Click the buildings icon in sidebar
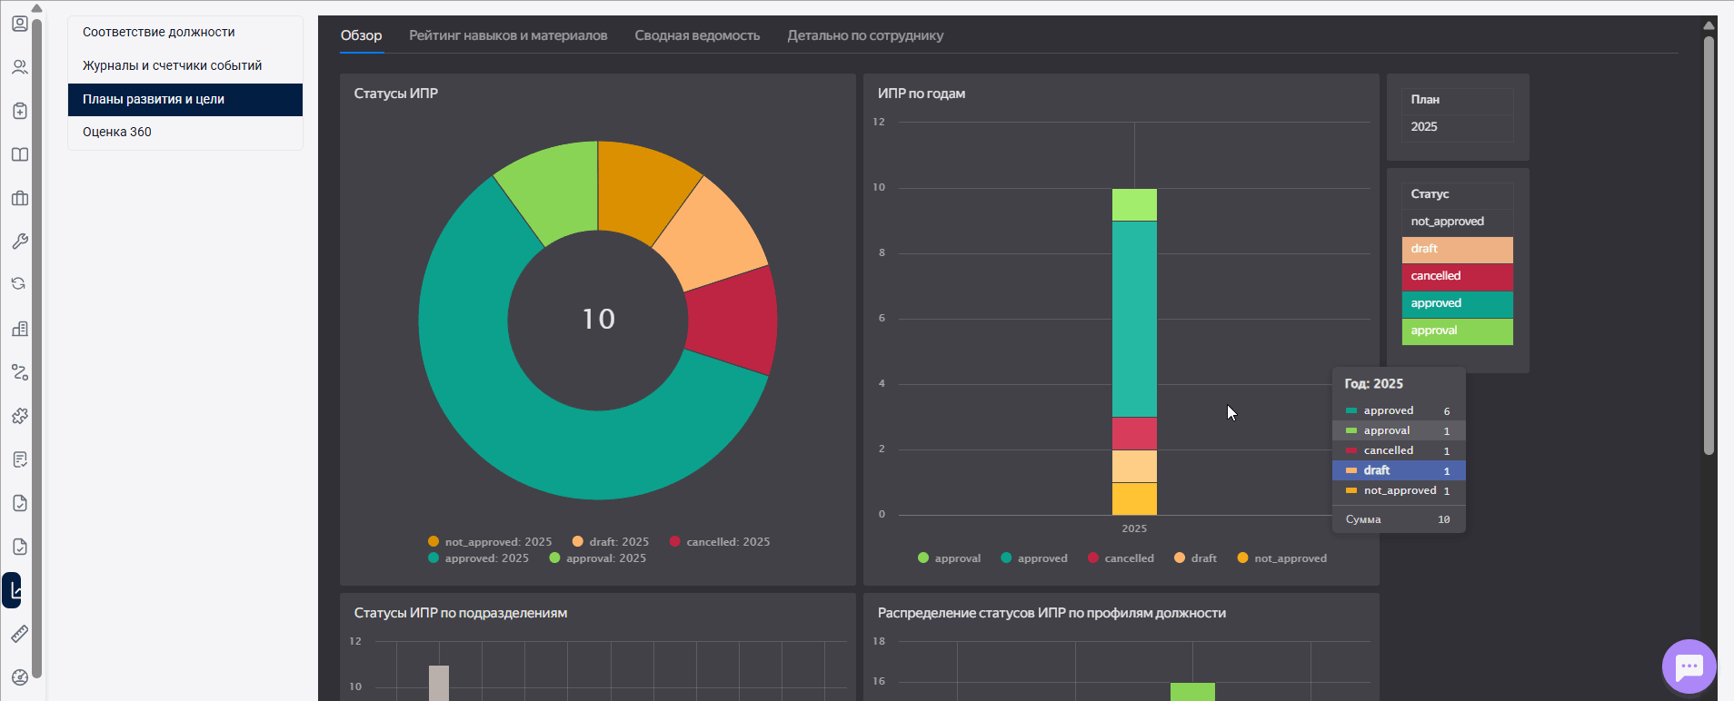Image resolution: width=1734 pixels, height=701 pixels. (x=19, y=329)
